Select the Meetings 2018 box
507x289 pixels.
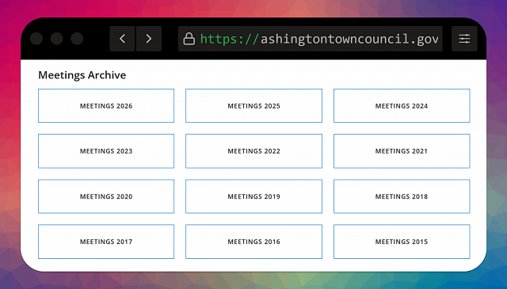point(402,196)
